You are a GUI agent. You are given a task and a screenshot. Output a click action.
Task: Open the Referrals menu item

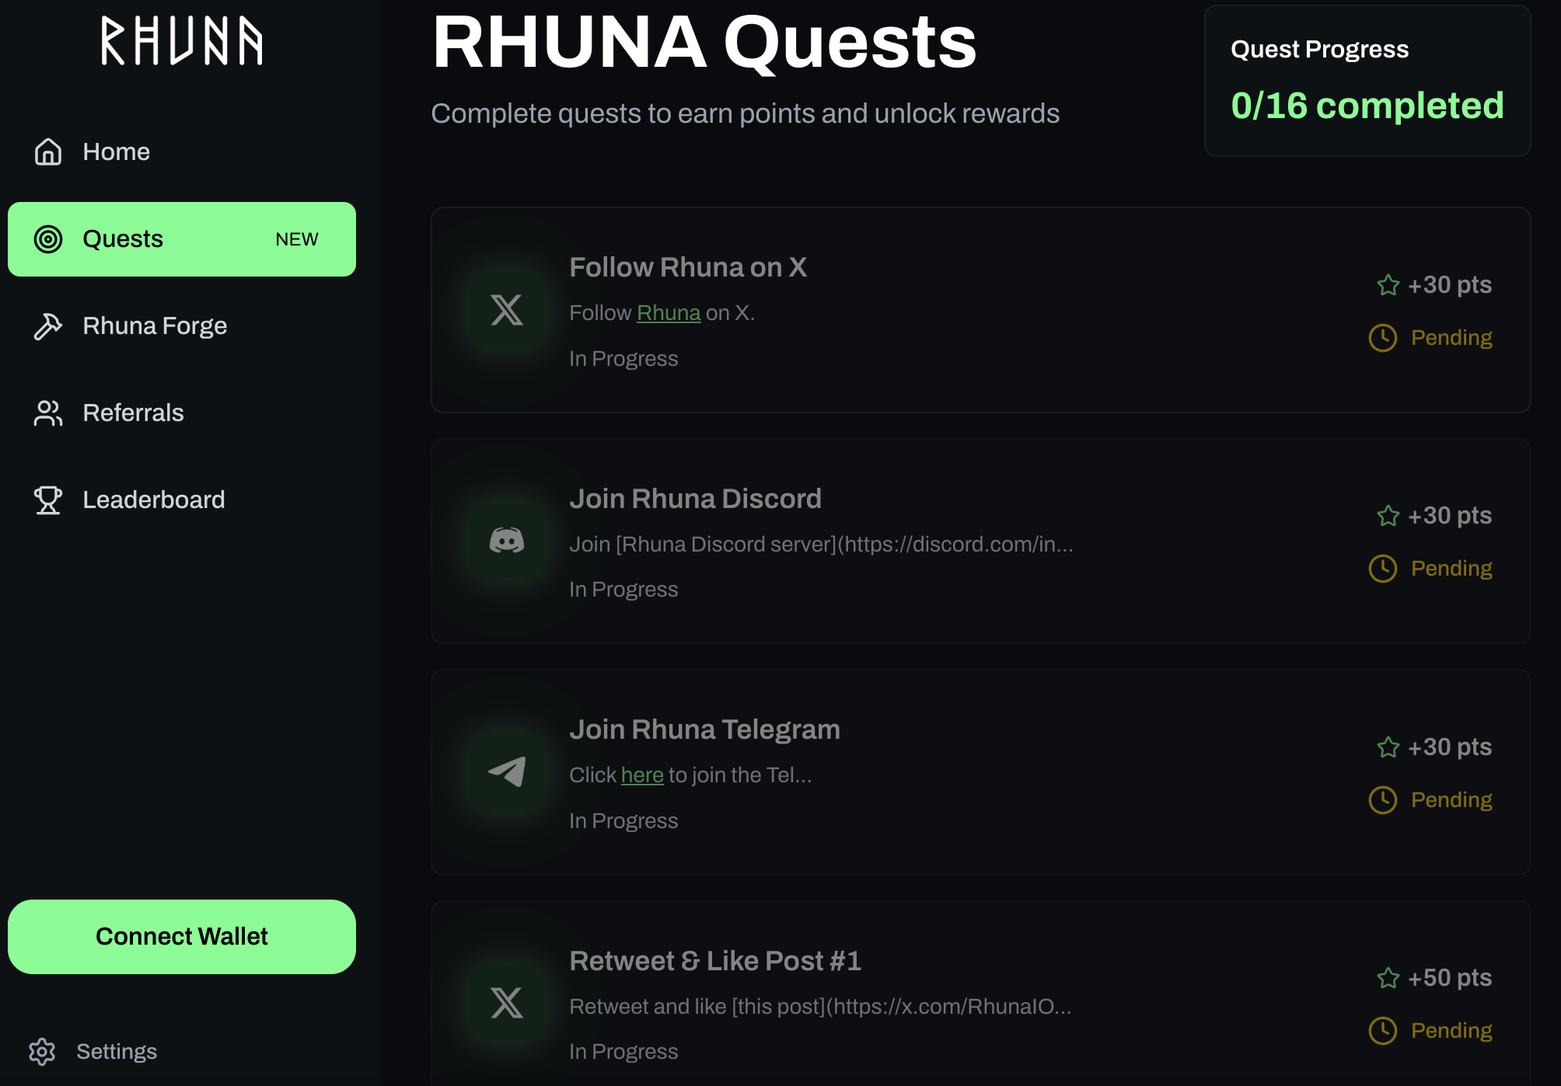[x=133, y=412]
